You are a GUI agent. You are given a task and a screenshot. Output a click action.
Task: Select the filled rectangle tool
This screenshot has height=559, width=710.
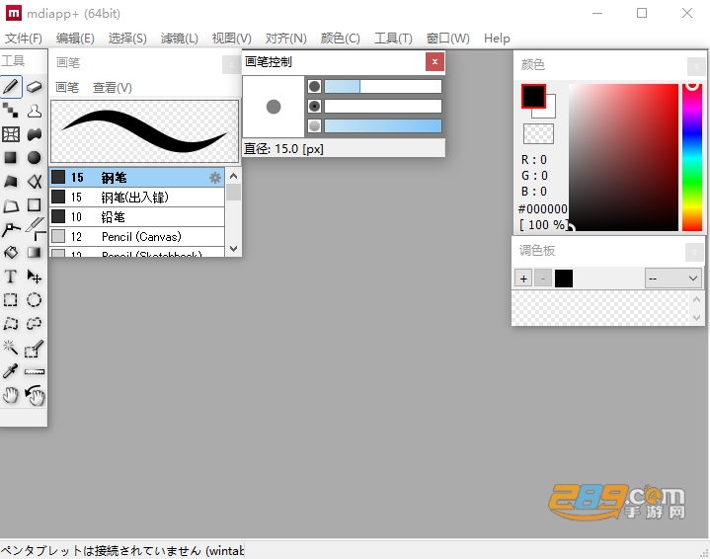[x=11, y=158]
